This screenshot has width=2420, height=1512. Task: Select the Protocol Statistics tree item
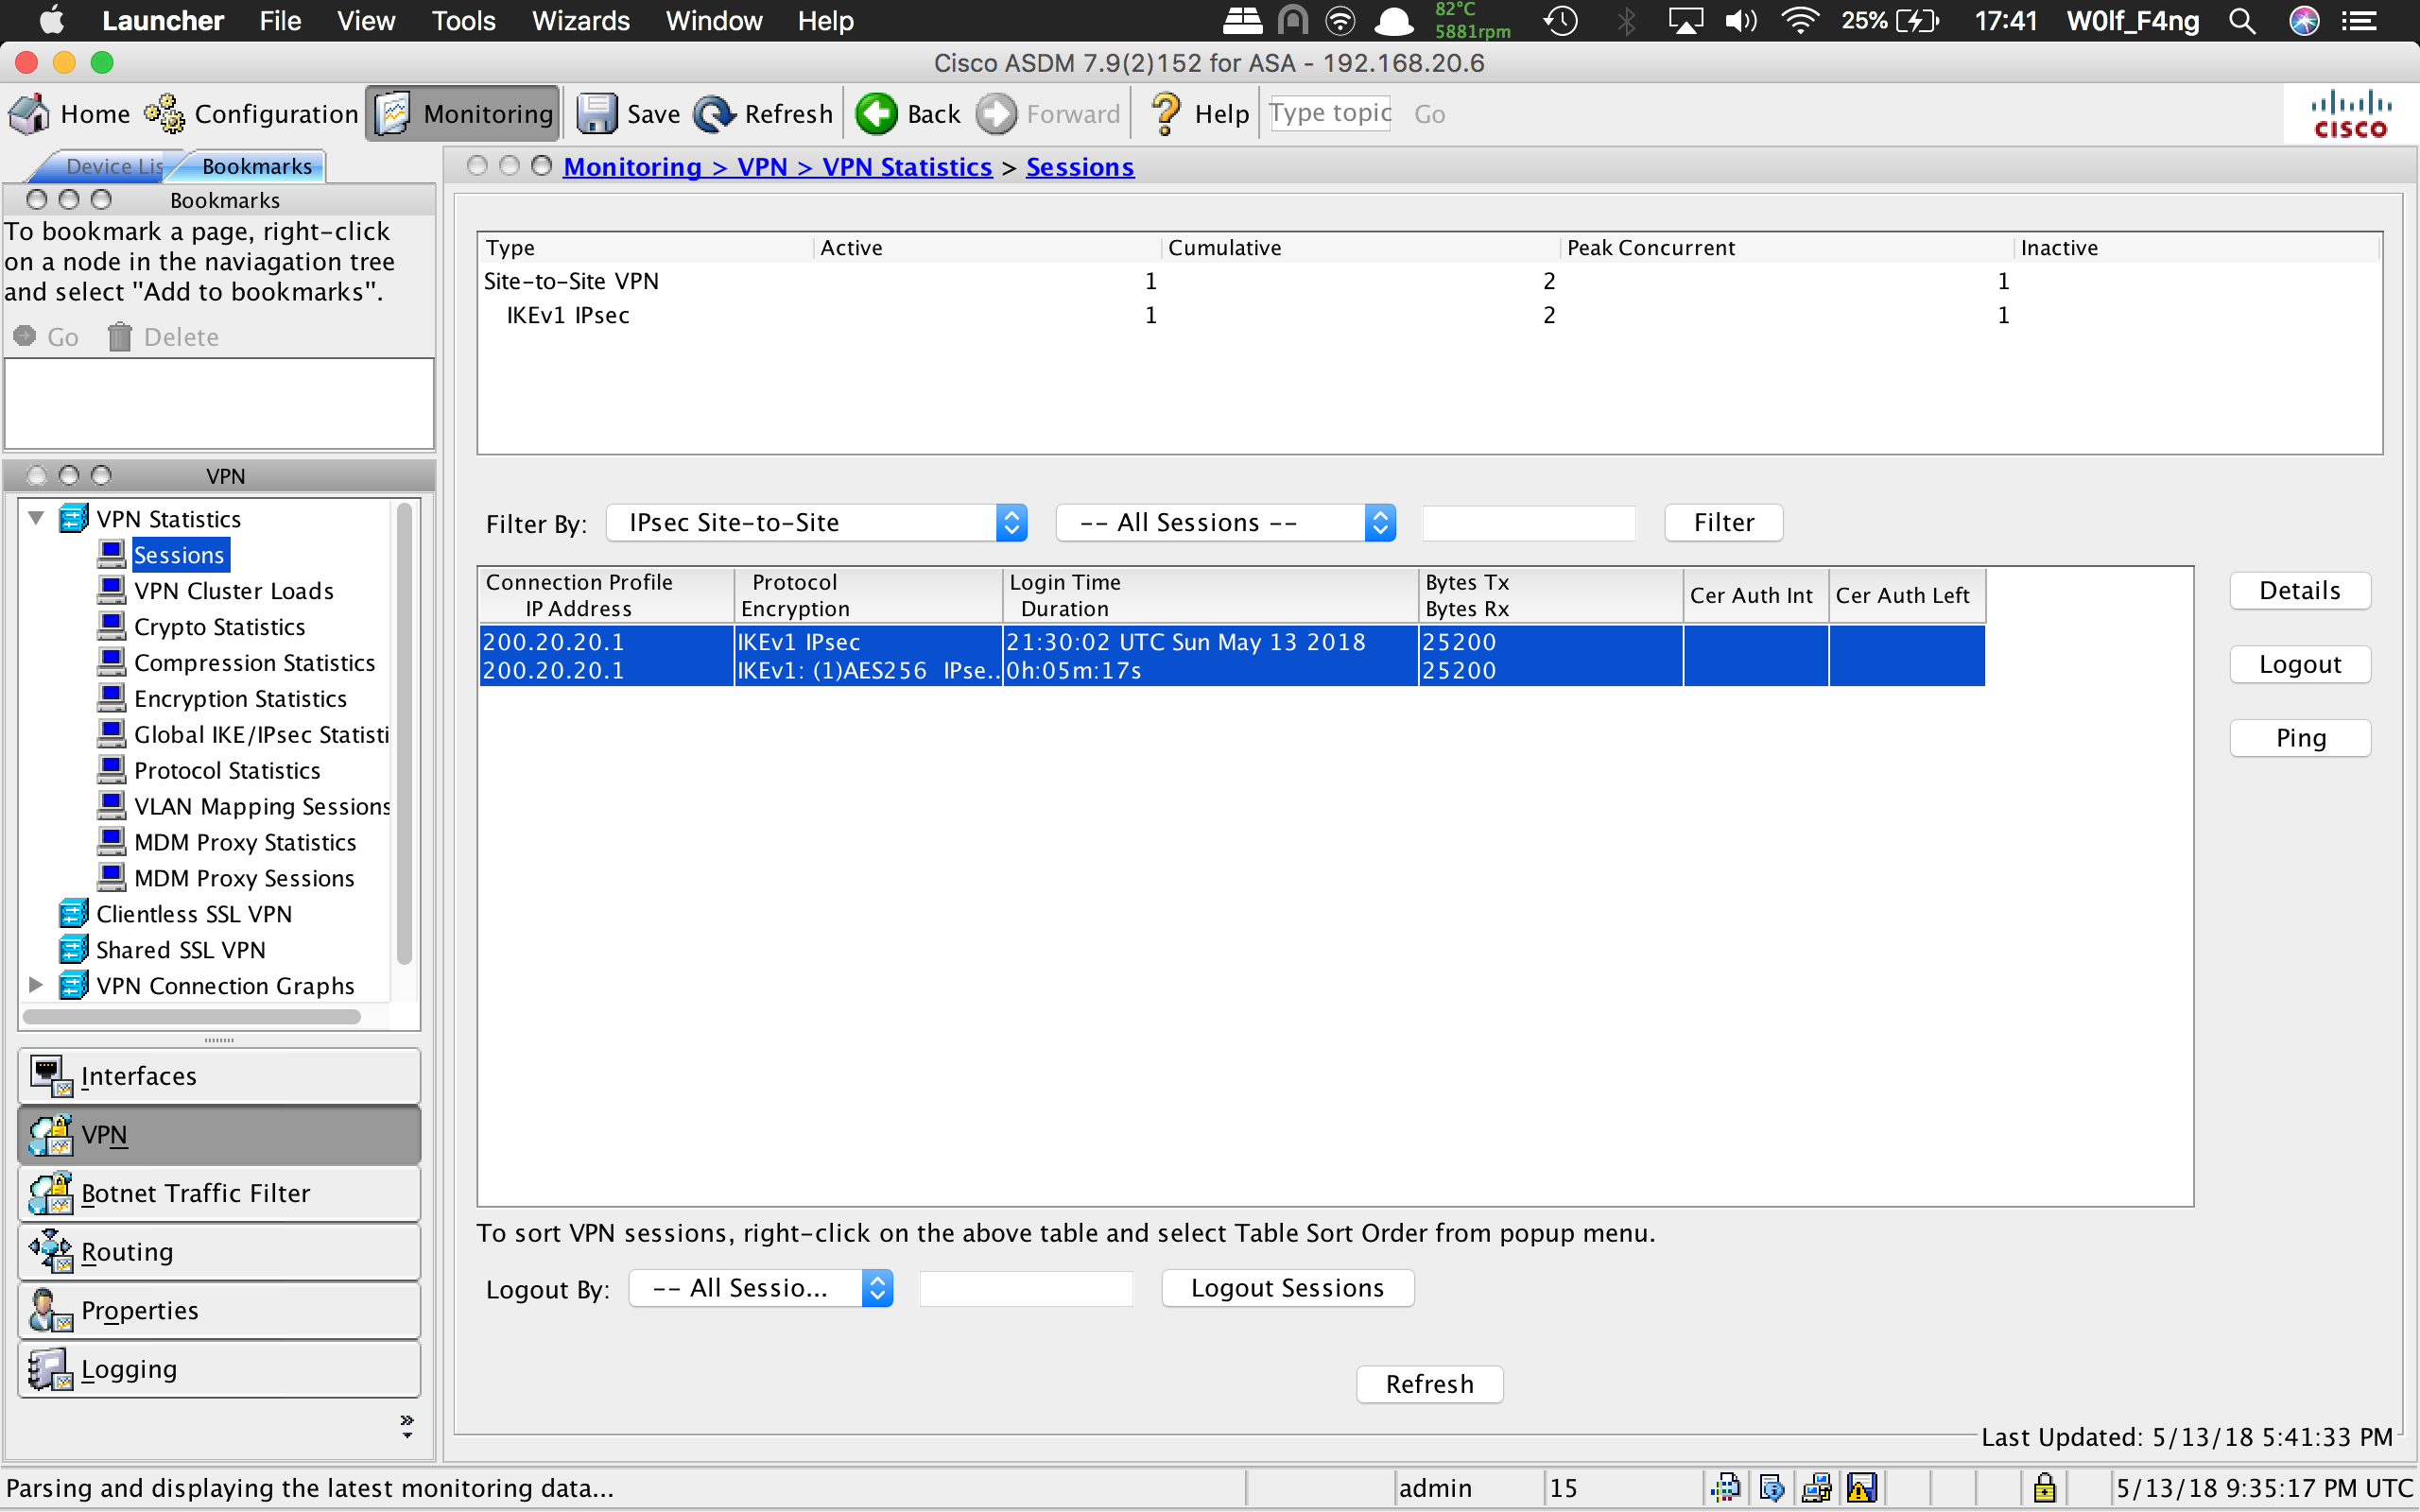coord(227,770)
